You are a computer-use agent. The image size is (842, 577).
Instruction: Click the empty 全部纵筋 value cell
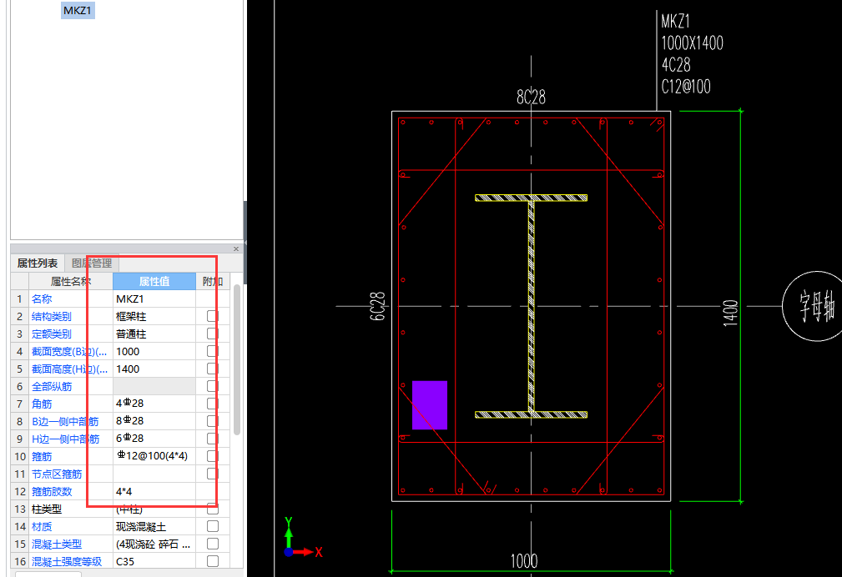154,386
